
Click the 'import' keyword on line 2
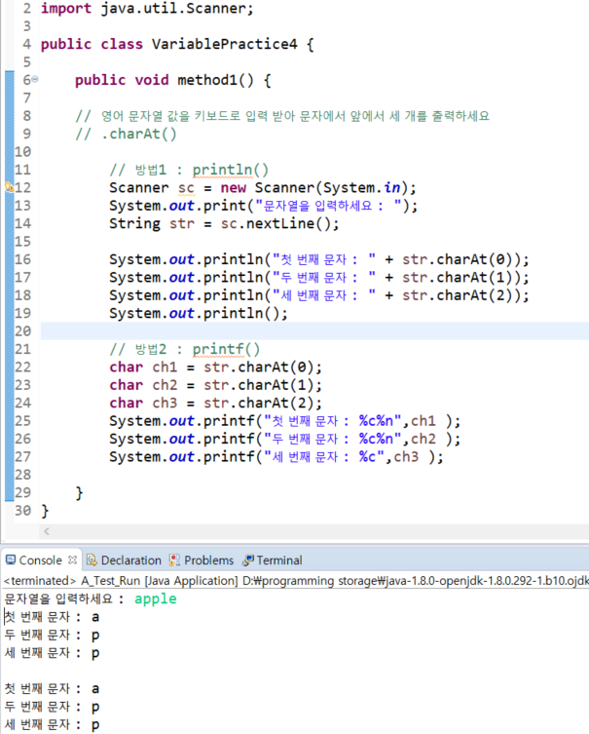click(66, 9)
